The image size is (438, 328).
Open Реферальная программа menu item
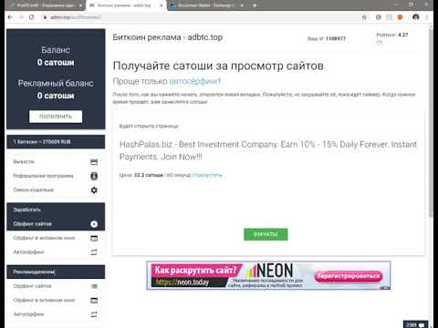[x=56, y=176]
